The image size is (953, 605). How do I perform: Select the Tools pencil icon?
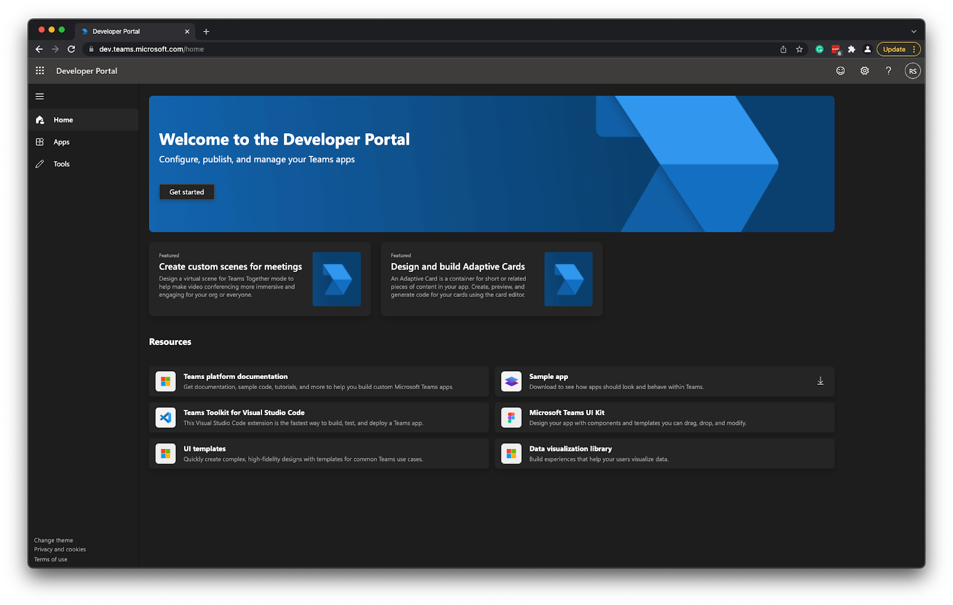pos(39,164)
